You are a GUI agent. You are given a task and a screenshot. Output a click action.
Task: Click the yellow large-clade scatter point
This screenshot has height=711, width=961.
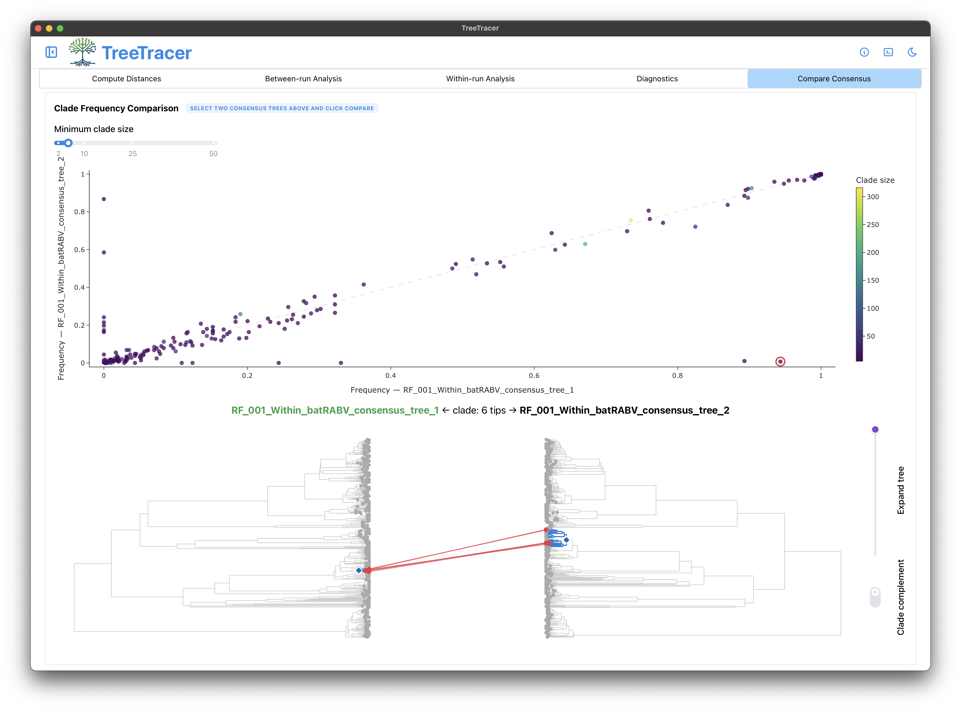(x=630, y=220)
